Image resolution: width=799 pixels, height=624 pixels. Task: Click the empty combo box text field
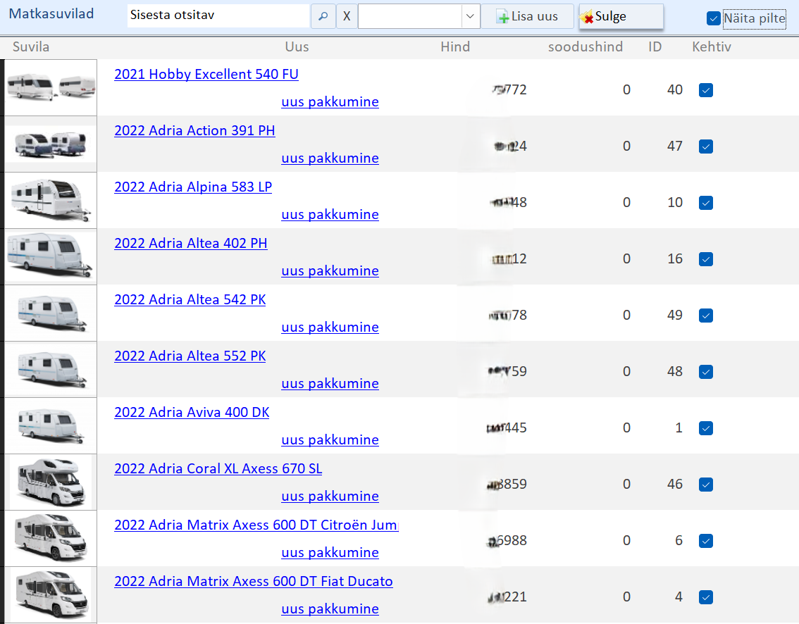point(409,16)
